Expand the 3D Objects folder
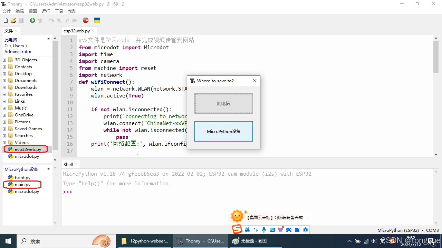 [x=4, y=60]
